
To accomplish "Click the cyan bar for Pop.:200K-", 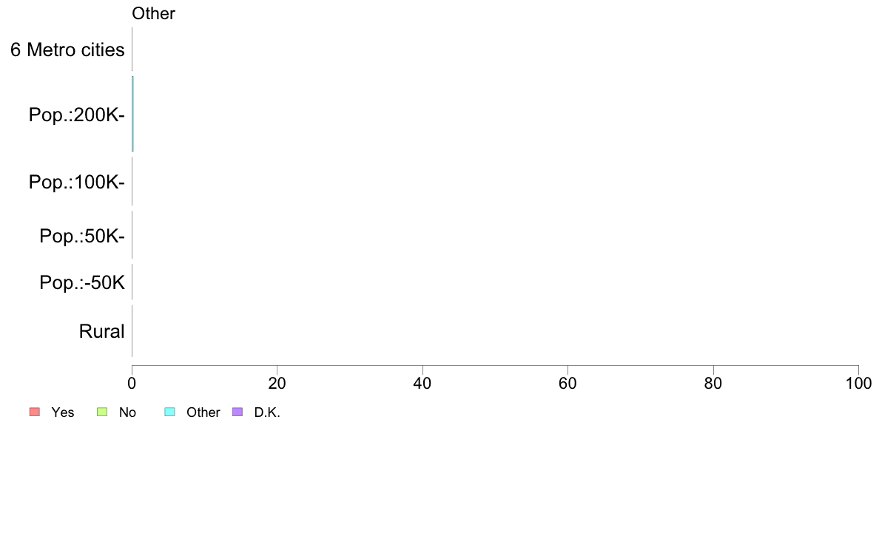I will tap(133, 115).
